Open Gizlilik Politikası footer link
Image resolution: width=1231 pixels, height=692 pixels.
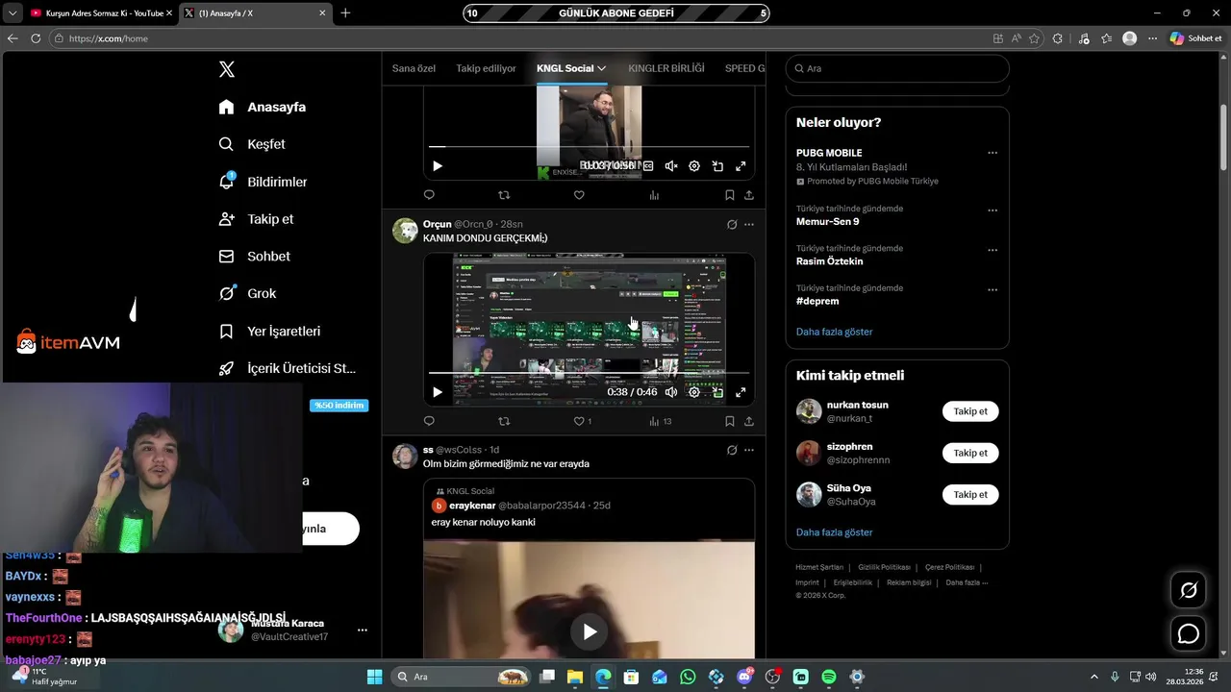(x=884, y=567)
